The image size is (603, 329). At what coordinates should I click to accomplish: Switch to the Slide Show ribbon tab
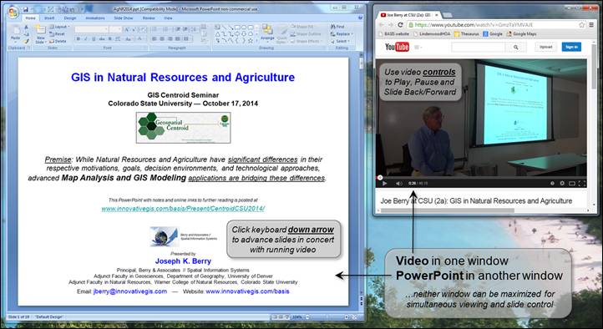(124, 18)
